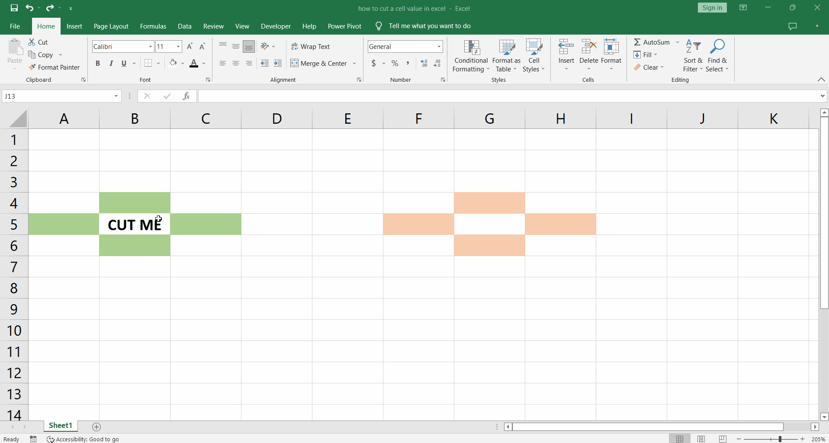
Task: Click the Cut scissors icon
Action: click(x=32, y=42)
